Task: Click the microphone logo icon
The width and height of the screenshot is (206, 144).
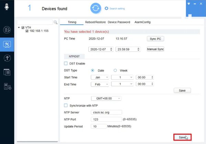Action: coord(7,7)
